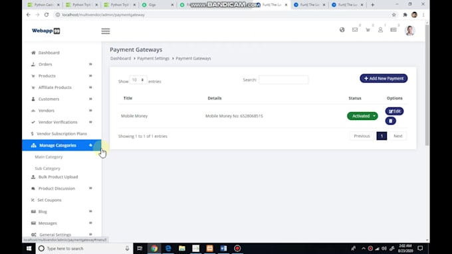Sort the table by Title column
452x254 pixels.
(128, 98)
